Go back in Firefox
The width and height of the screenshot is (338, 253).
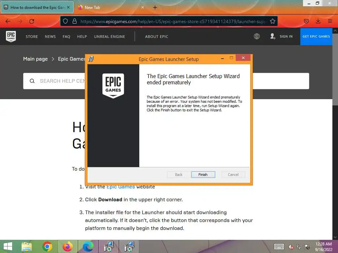point(8,21)
